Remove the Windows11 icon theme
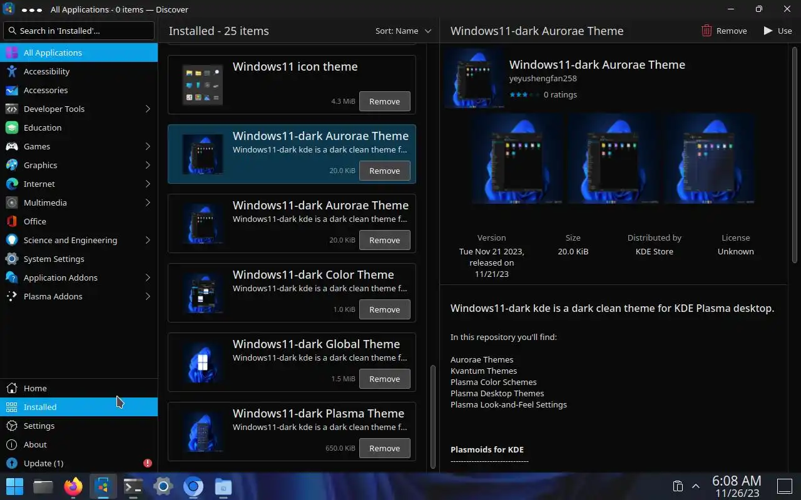 click(385, 101)
